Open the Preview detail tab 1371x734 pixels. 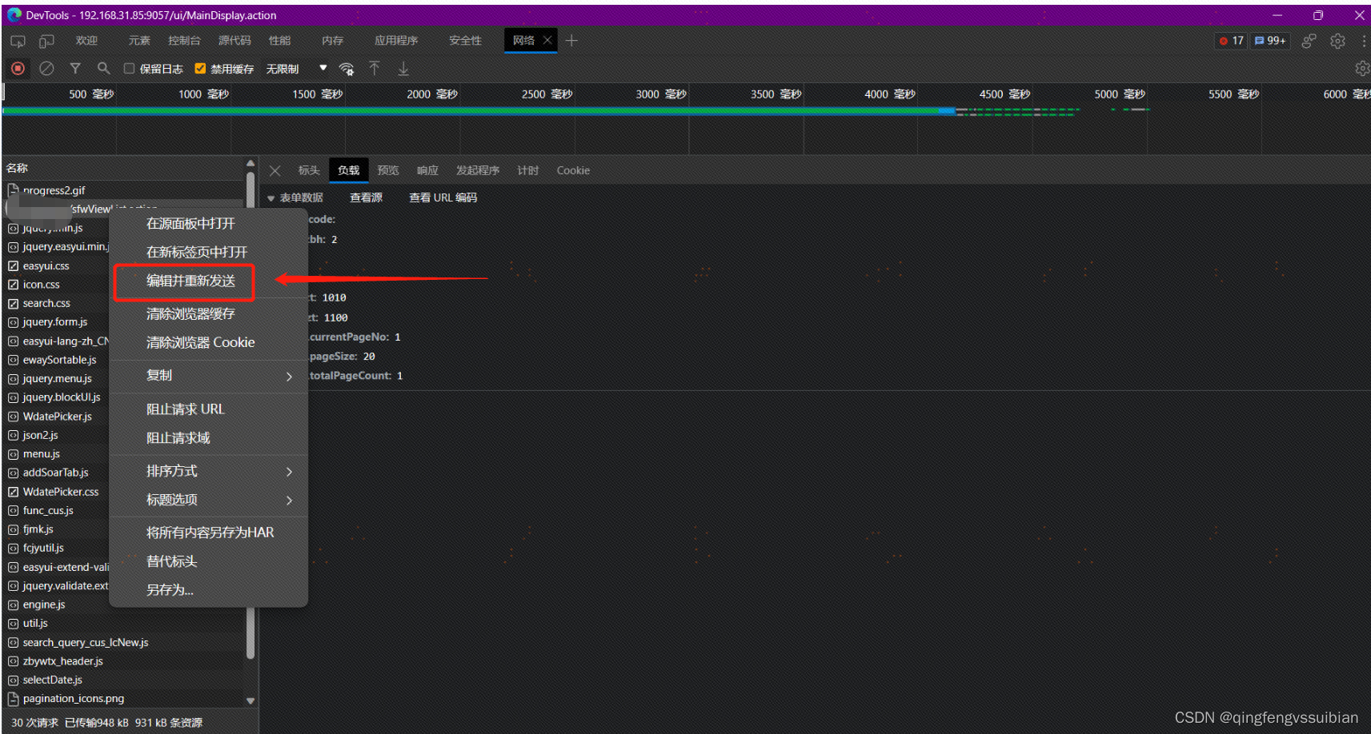pos(388,170)
